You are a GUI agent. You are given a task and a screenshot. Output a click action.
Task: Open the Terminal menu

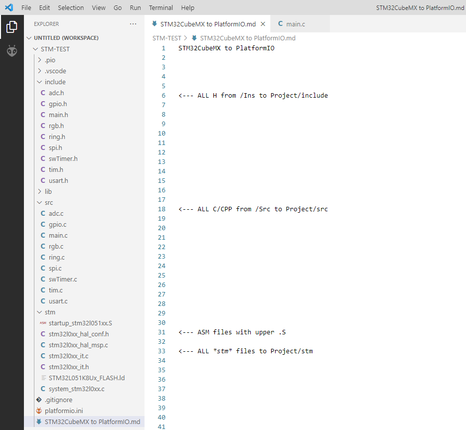161,8
